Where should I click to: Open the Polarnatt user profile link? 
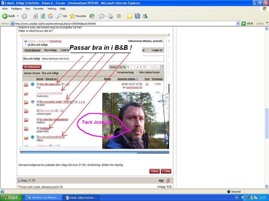click(x=25, y=187)
